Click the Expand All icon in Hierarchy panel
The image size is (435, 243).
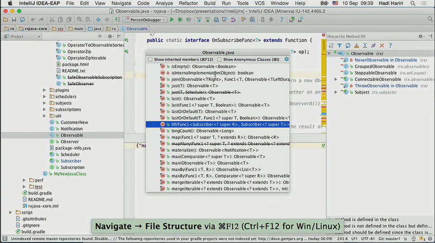[x=365, y=46]
